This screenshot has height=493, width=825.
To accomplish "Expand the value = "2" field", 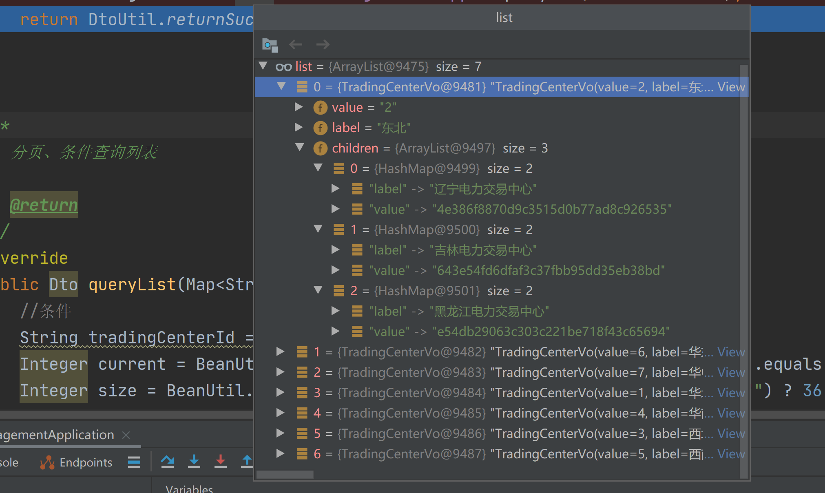I will point(299,107).
